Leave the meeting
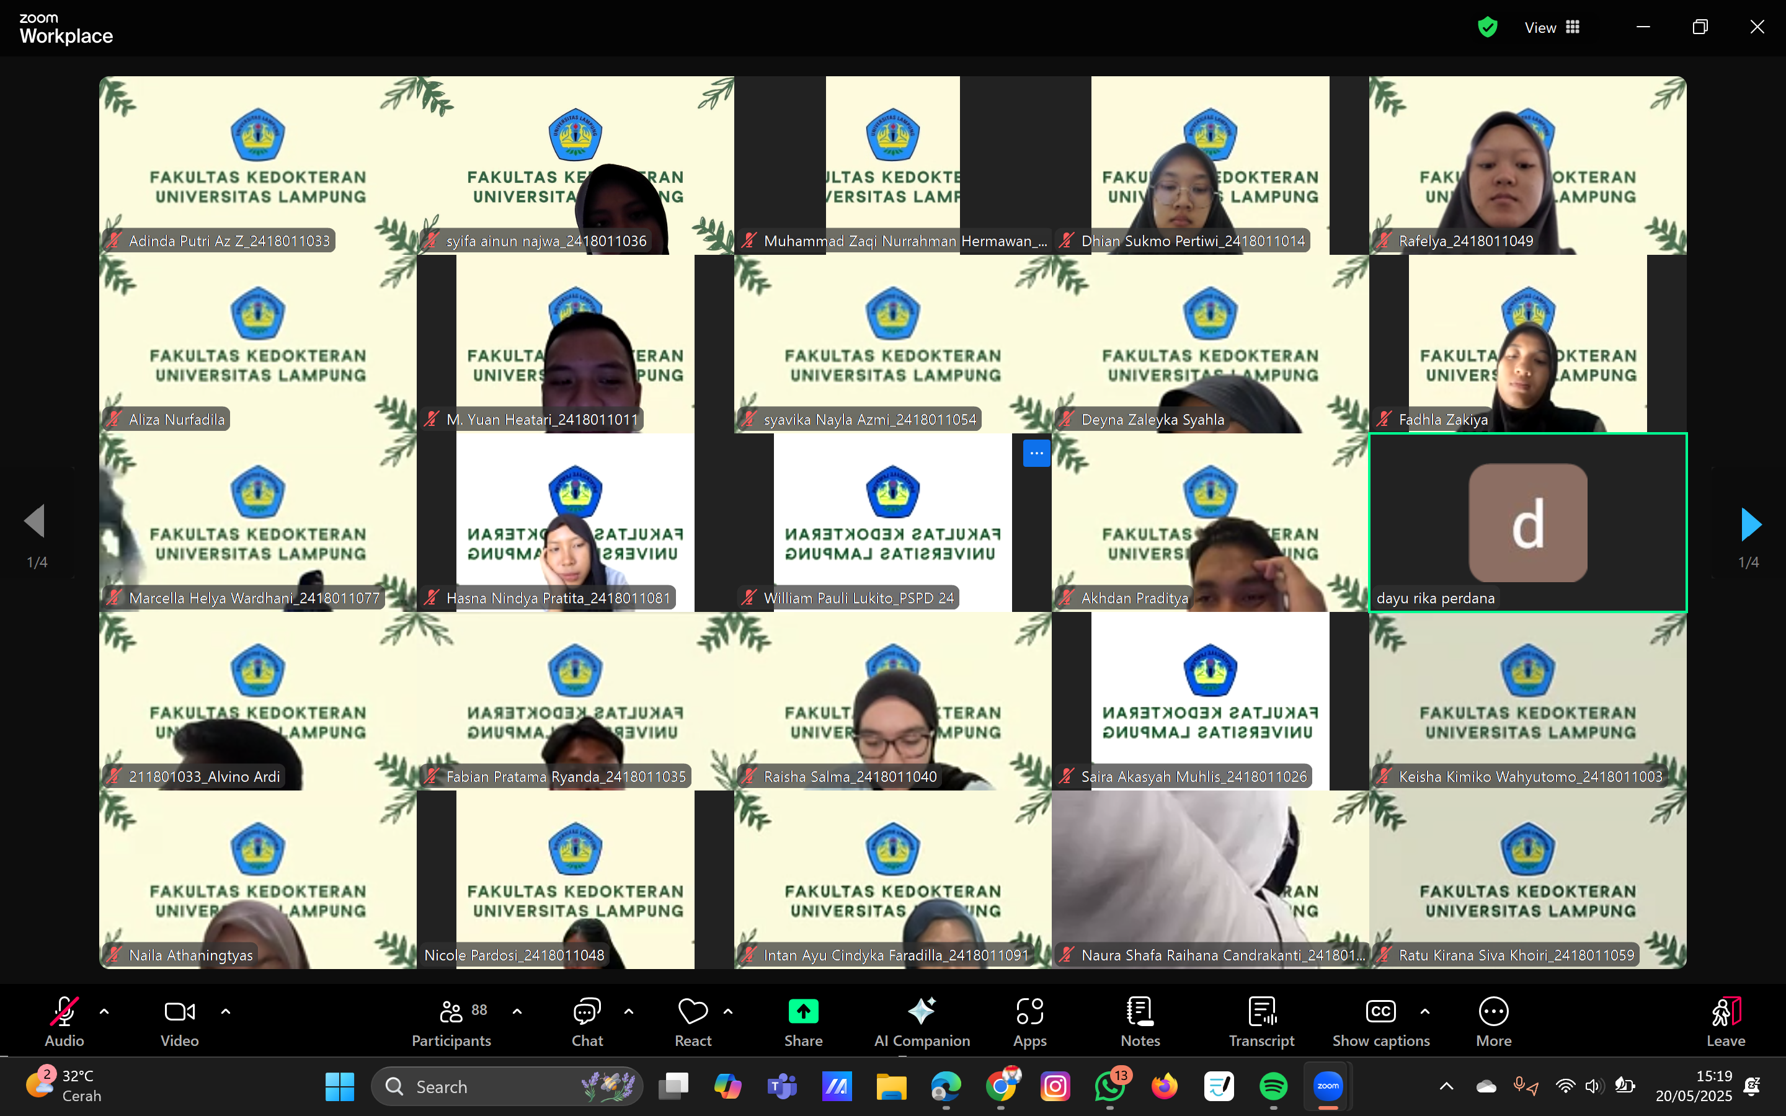This screenshot has height=1116, width=1786. (1726, 1022)
